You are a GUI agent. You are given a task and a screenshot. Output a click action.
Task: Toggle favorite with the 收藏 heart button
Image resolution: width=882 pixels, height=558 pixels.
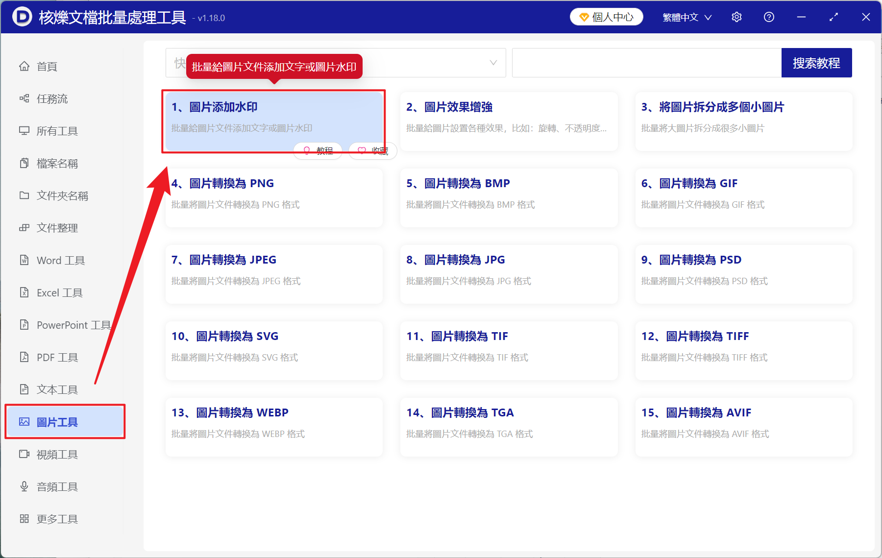tap(372, 150)
